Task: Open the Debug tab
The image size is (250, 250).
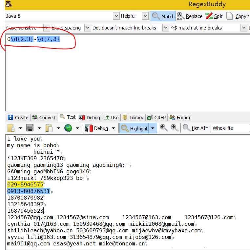Action: tap(90, 118)
